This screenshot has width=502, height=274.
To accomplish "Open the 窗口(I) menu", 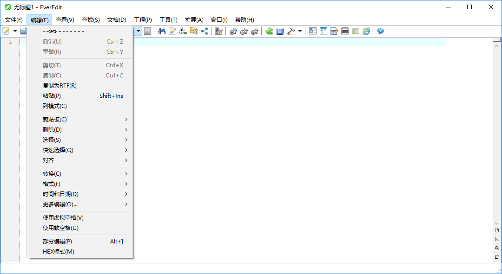I will pos(219,20).
